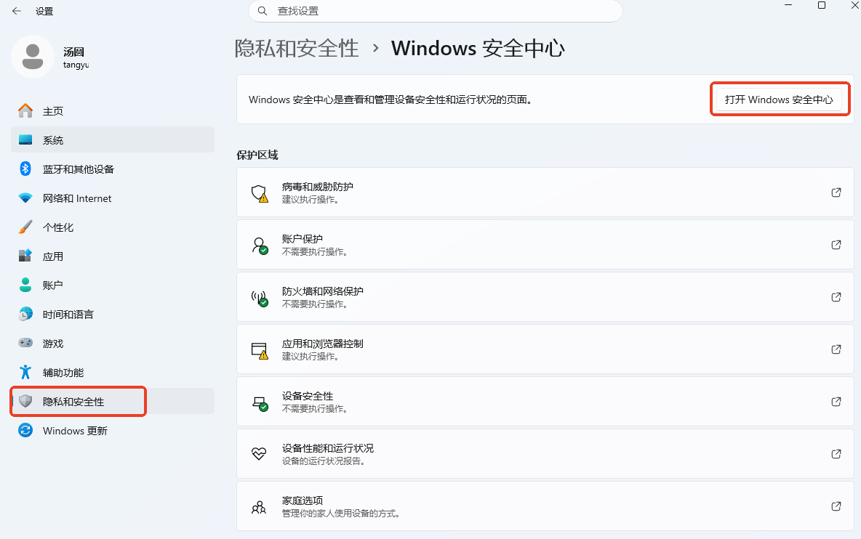Click the 账户 person icon

pyautogui.click(x=25, y=285)
